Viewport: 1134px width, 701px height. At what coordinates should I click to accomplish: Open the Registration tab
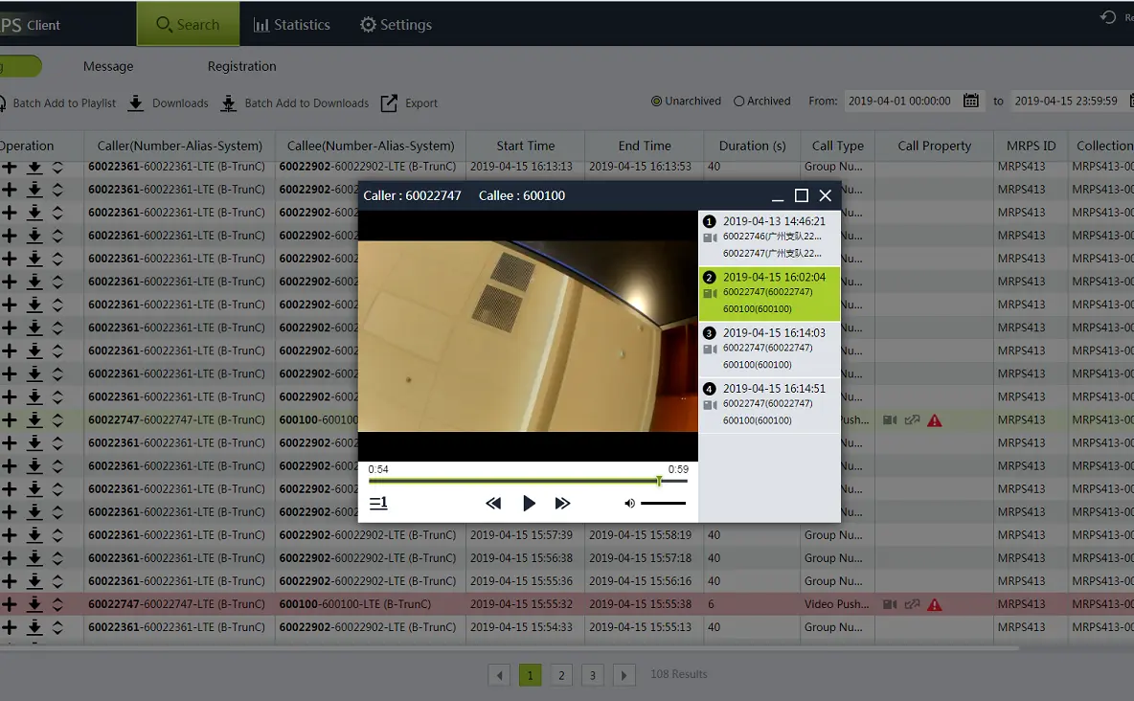click(240, 66)
